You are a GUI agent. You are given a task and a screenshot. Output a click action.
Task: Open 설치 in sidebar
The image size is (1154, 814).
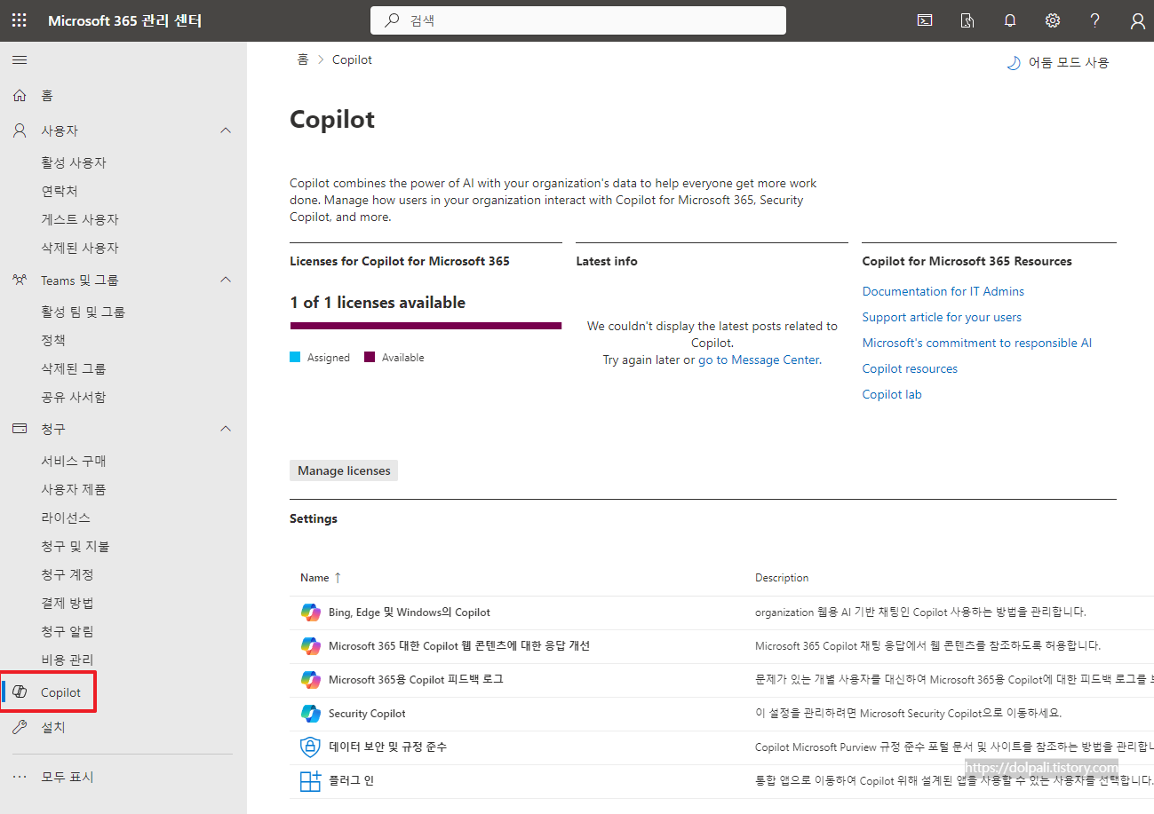53,727
